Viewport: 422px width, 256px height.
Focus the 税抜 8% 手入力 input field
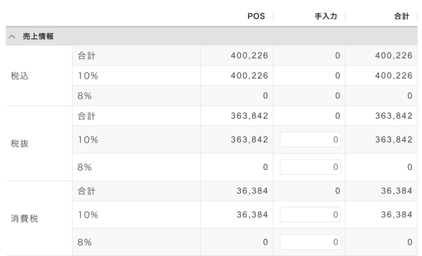[310, 167]
